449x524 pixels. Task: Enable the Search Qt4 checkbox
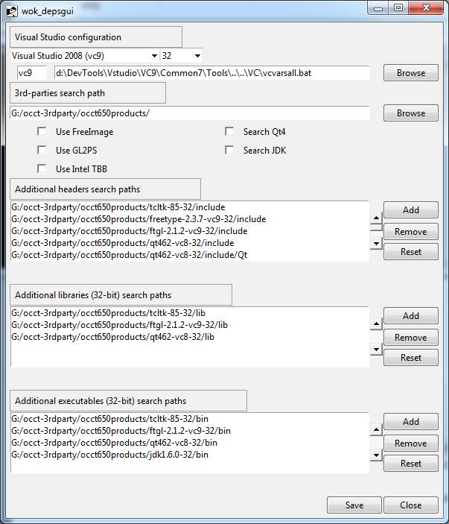click(230, 132)
